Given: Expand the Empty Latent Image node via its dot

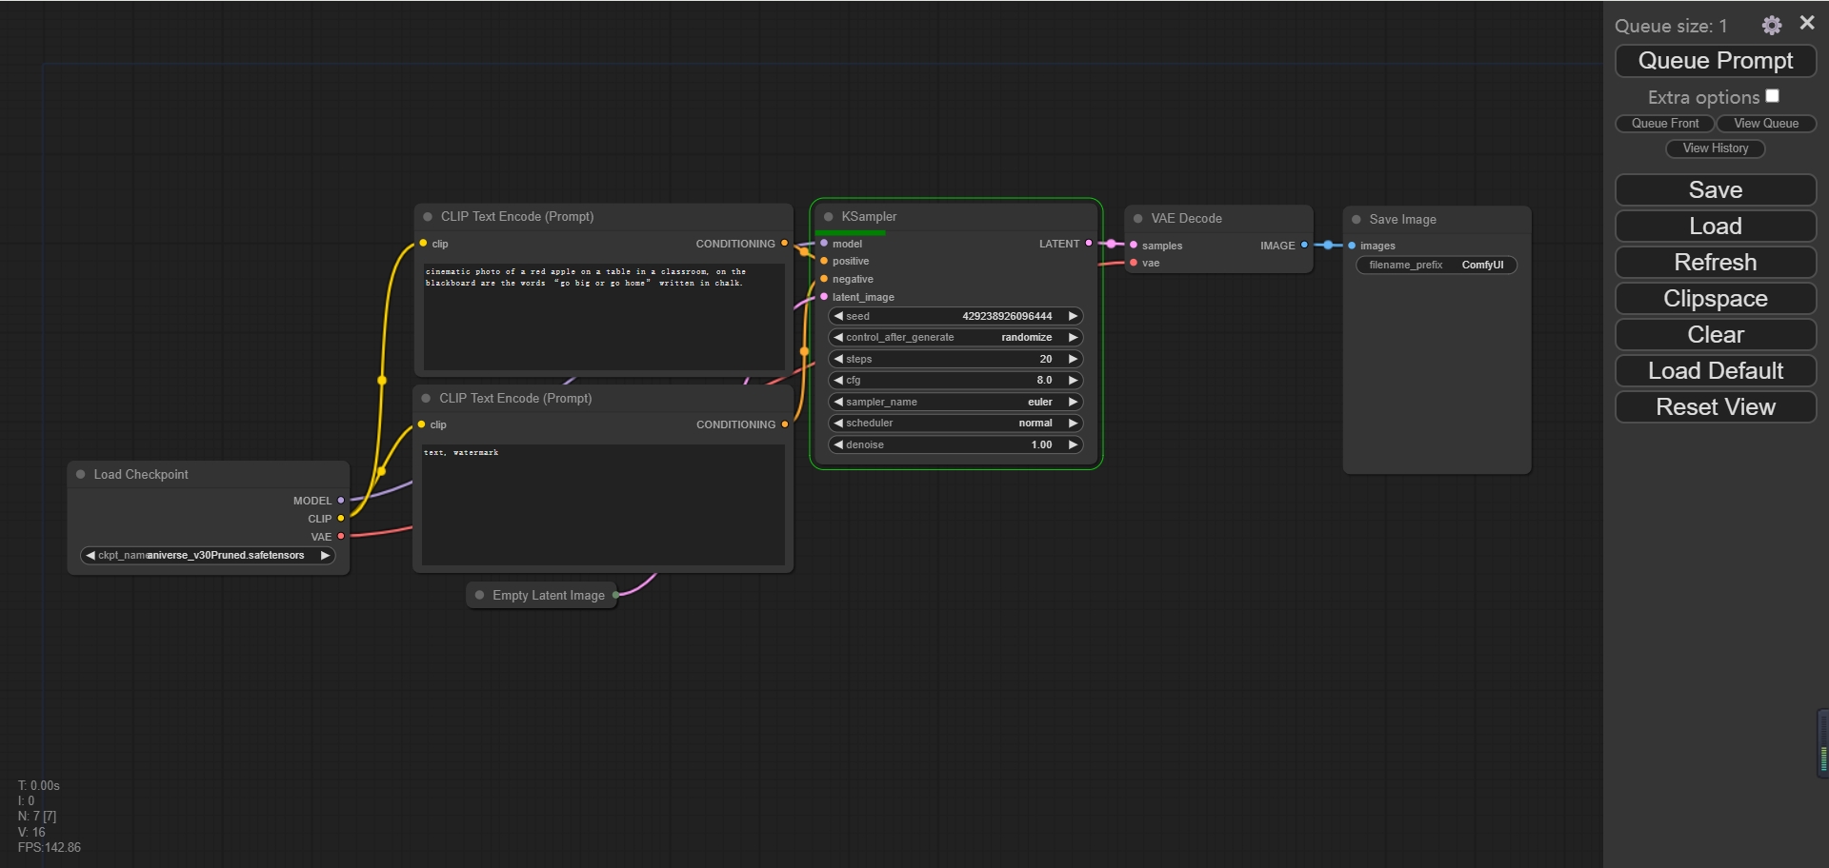Looking at the screenshot, I should (479, 595).
